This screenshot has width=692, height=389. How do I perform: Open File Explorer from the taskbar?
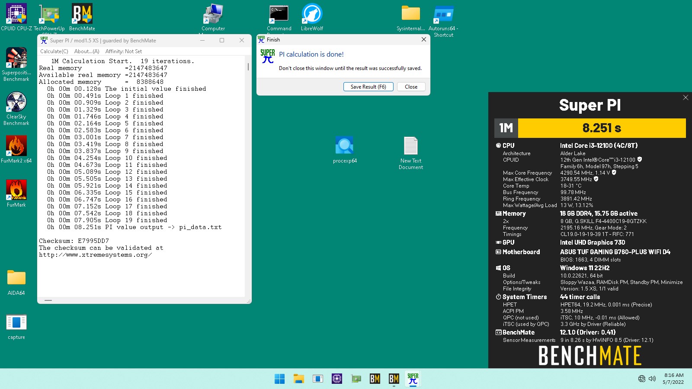click(299, 379)
